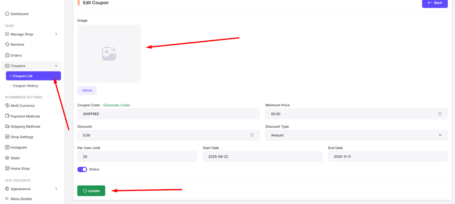Viewport: 455px width, 204px height.
Task: Click the Instagram icon in sidebar
Action: pos(7,147)
